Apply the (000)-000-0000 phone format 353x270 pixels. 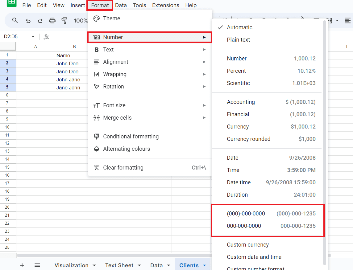(x=267, y=214)
